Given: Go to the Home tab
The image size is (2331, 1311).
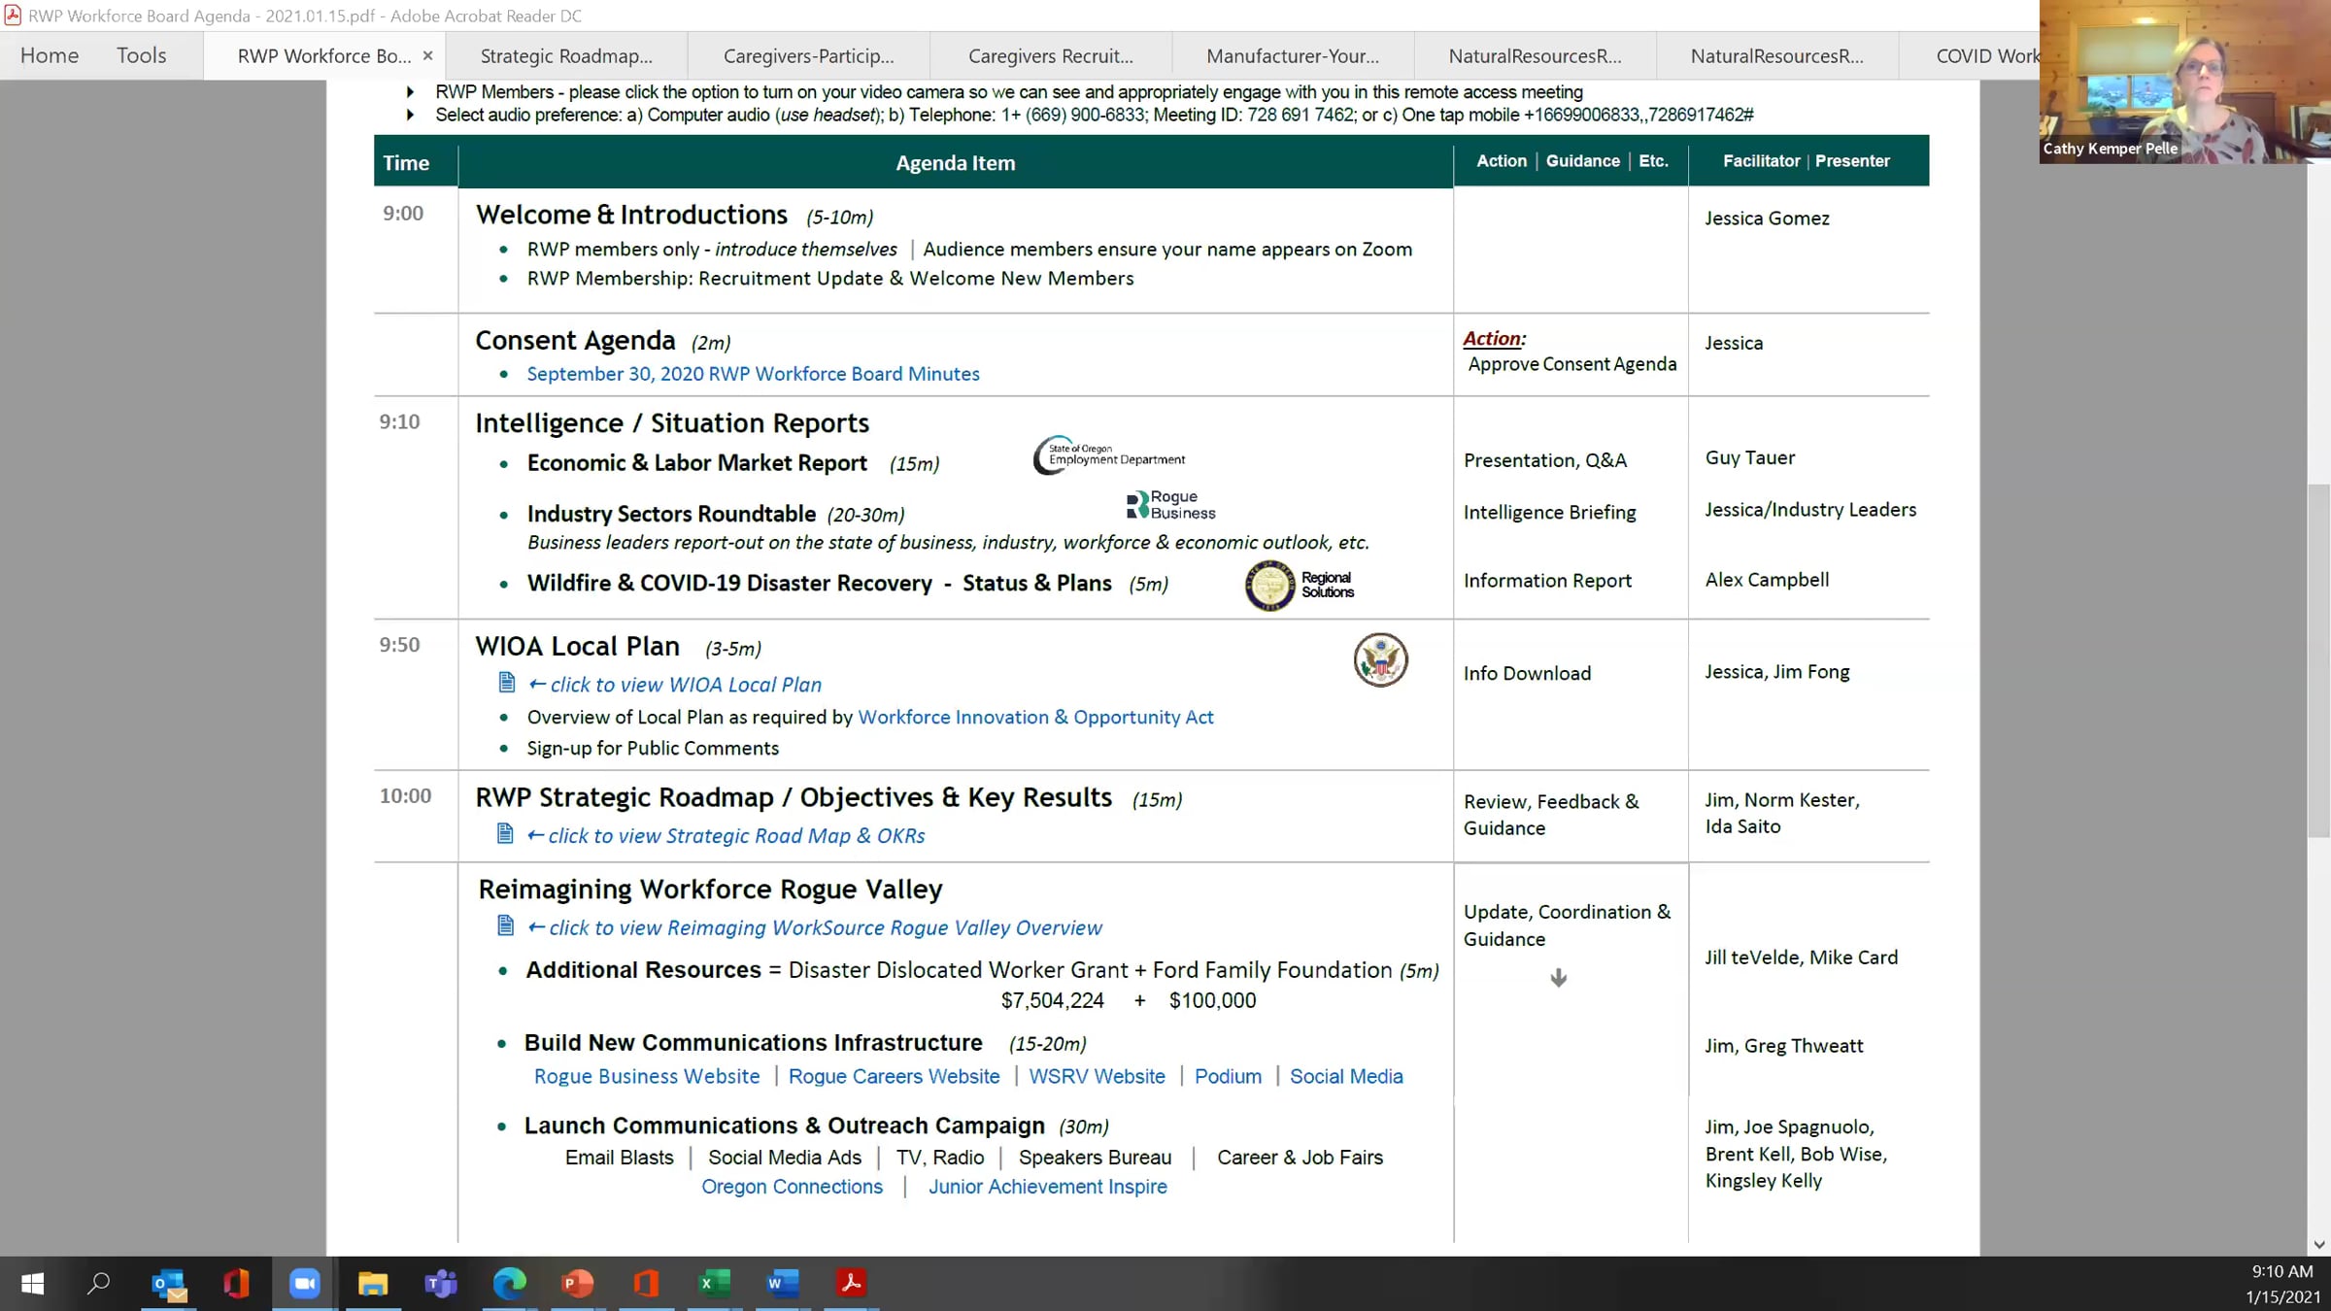Looking at the screenshot, I should click(x=50, y=55).
